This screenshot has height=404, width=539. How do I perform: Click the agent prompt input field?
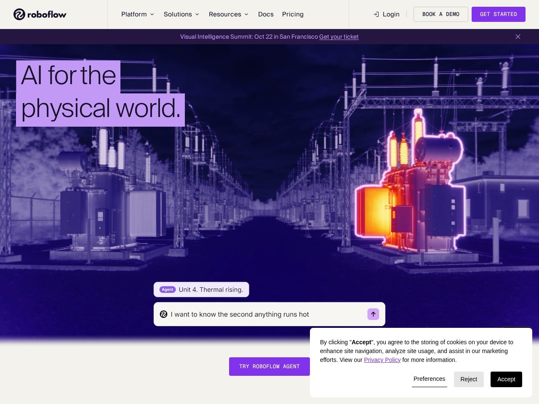click(x=269, y=314)
